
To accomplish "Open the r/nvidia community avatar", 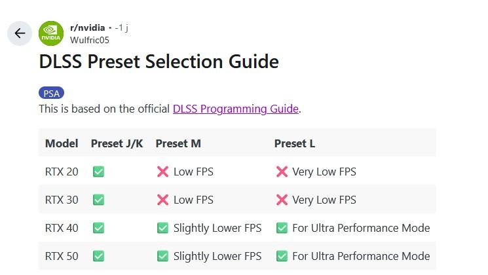I will (x=51, y=33).
